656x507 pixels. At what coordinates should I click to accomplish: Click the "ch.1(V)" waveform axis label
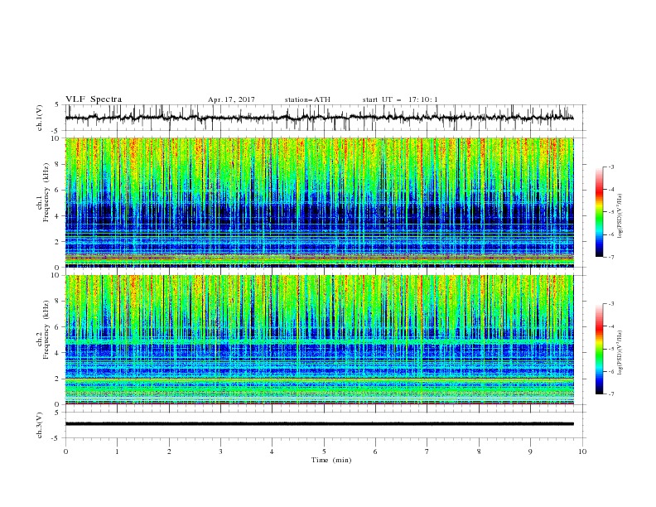40,118
